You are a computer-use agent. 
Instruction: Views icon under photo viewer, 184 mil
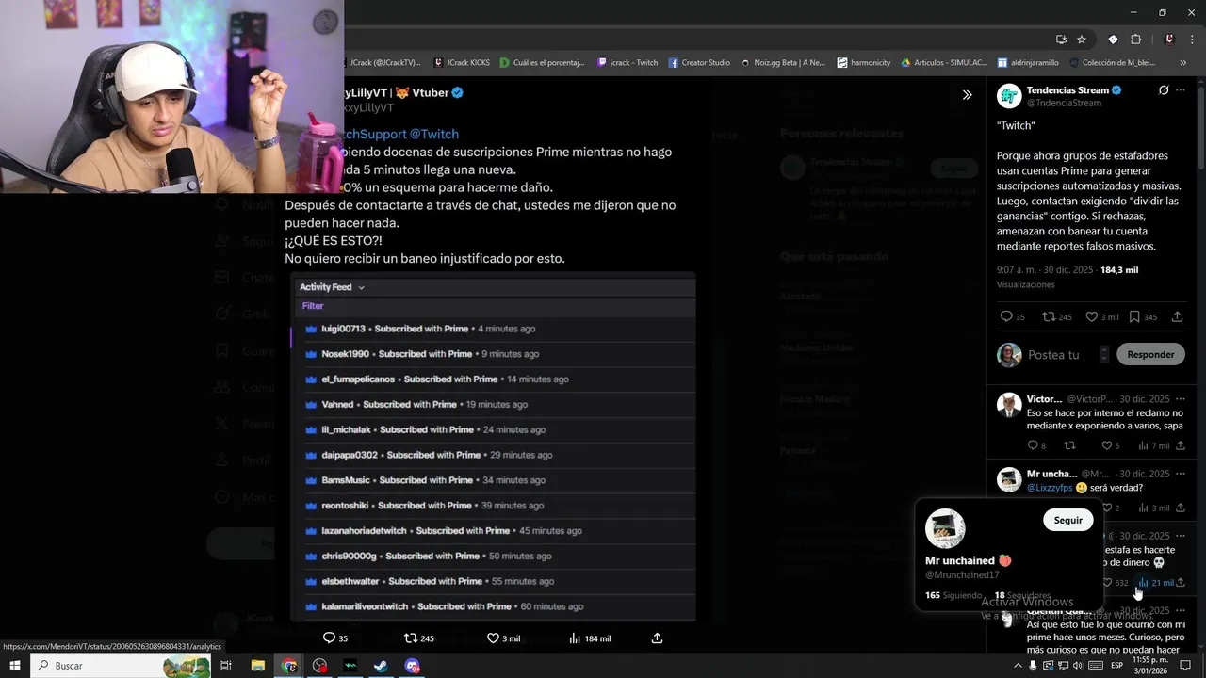[590, 638]
